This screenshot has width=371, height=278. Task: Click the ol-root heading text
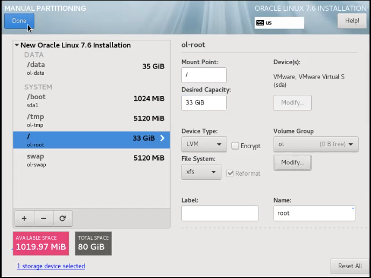pyautogui.click(x=193, y=45)
